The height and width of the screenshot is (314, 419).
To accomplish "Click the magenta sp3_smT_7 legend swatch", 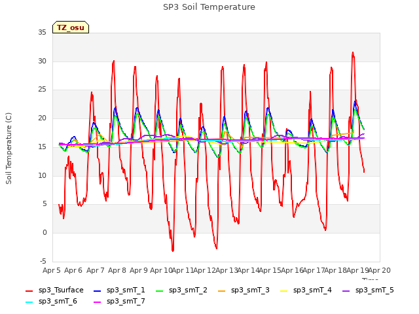I will click(98, 302).
